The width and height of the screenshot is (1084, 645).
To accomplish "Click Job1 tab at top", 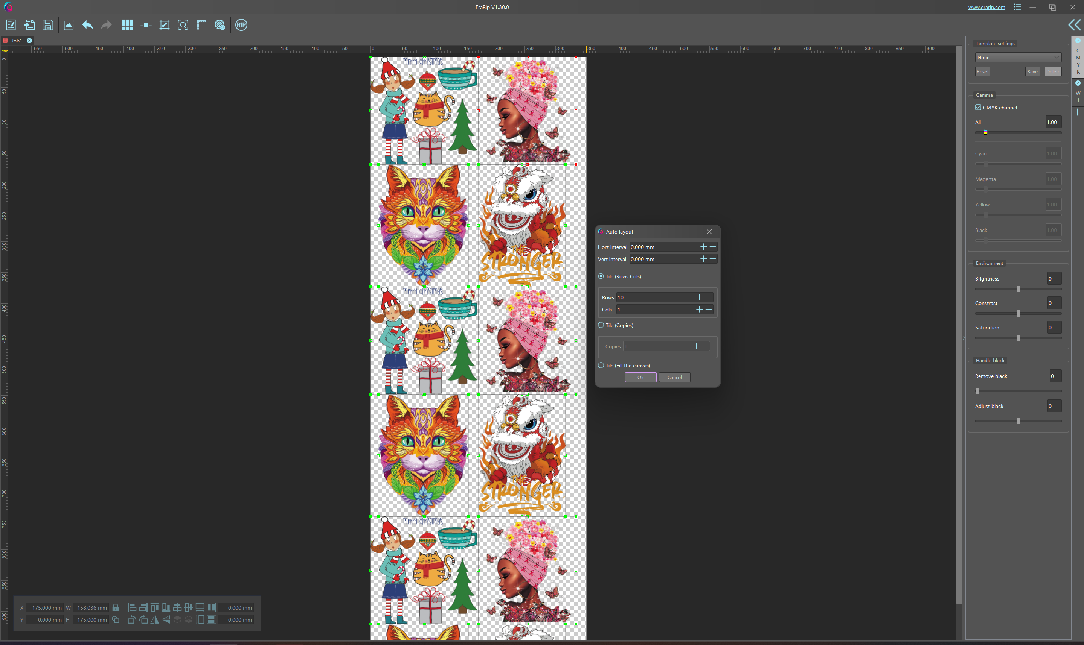I will [17, 40].
